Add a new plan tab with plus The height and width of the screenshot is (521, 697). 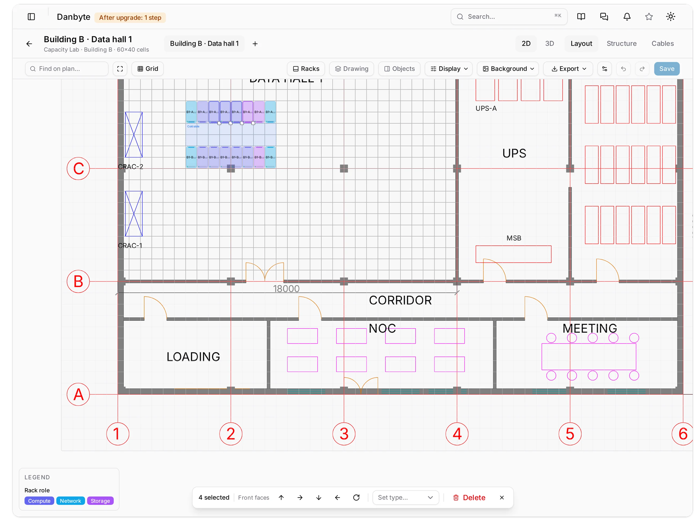[255, 44]
